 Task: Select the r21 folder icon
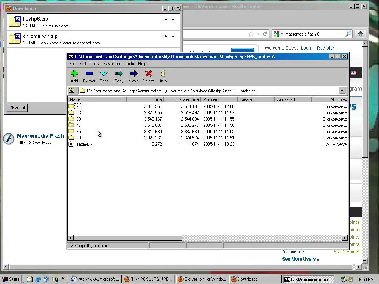tap(71, 106)
